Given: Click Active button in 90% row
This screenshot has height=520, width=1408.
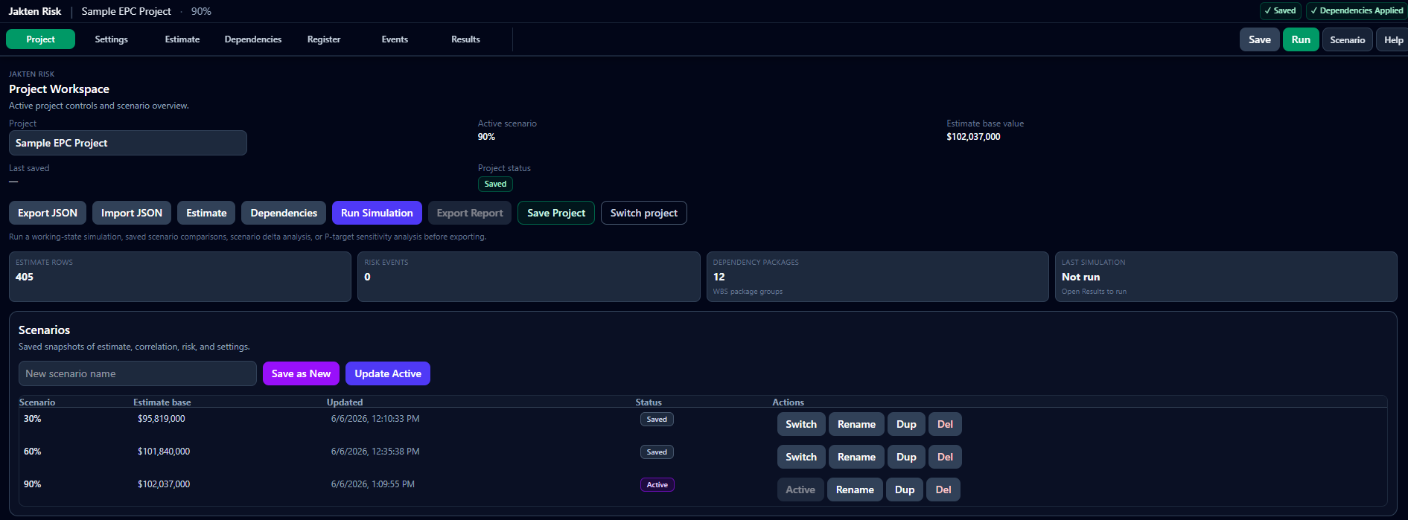Looking at the screenshot, I should (800, 489).
